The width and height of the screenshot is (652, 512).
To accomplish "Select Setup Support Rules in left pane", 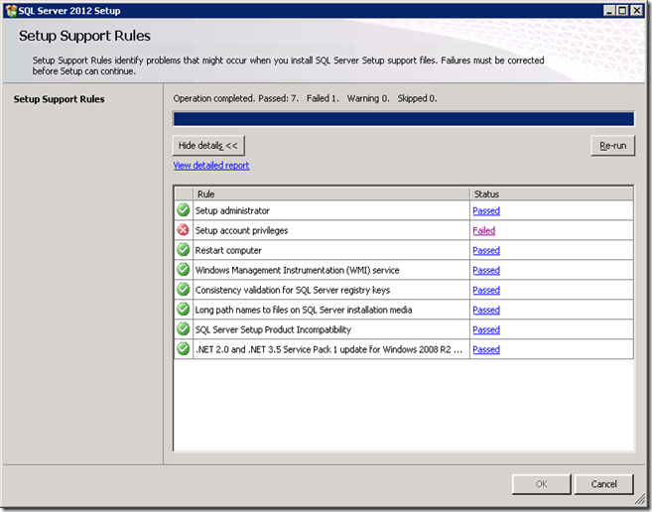I will coord(59,99).
